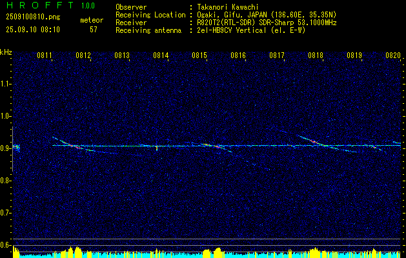Image resolution: width=406 pixels, height=258 pixels.
Task: Click the yellow intensity peak under 0815
Action: 218,253
